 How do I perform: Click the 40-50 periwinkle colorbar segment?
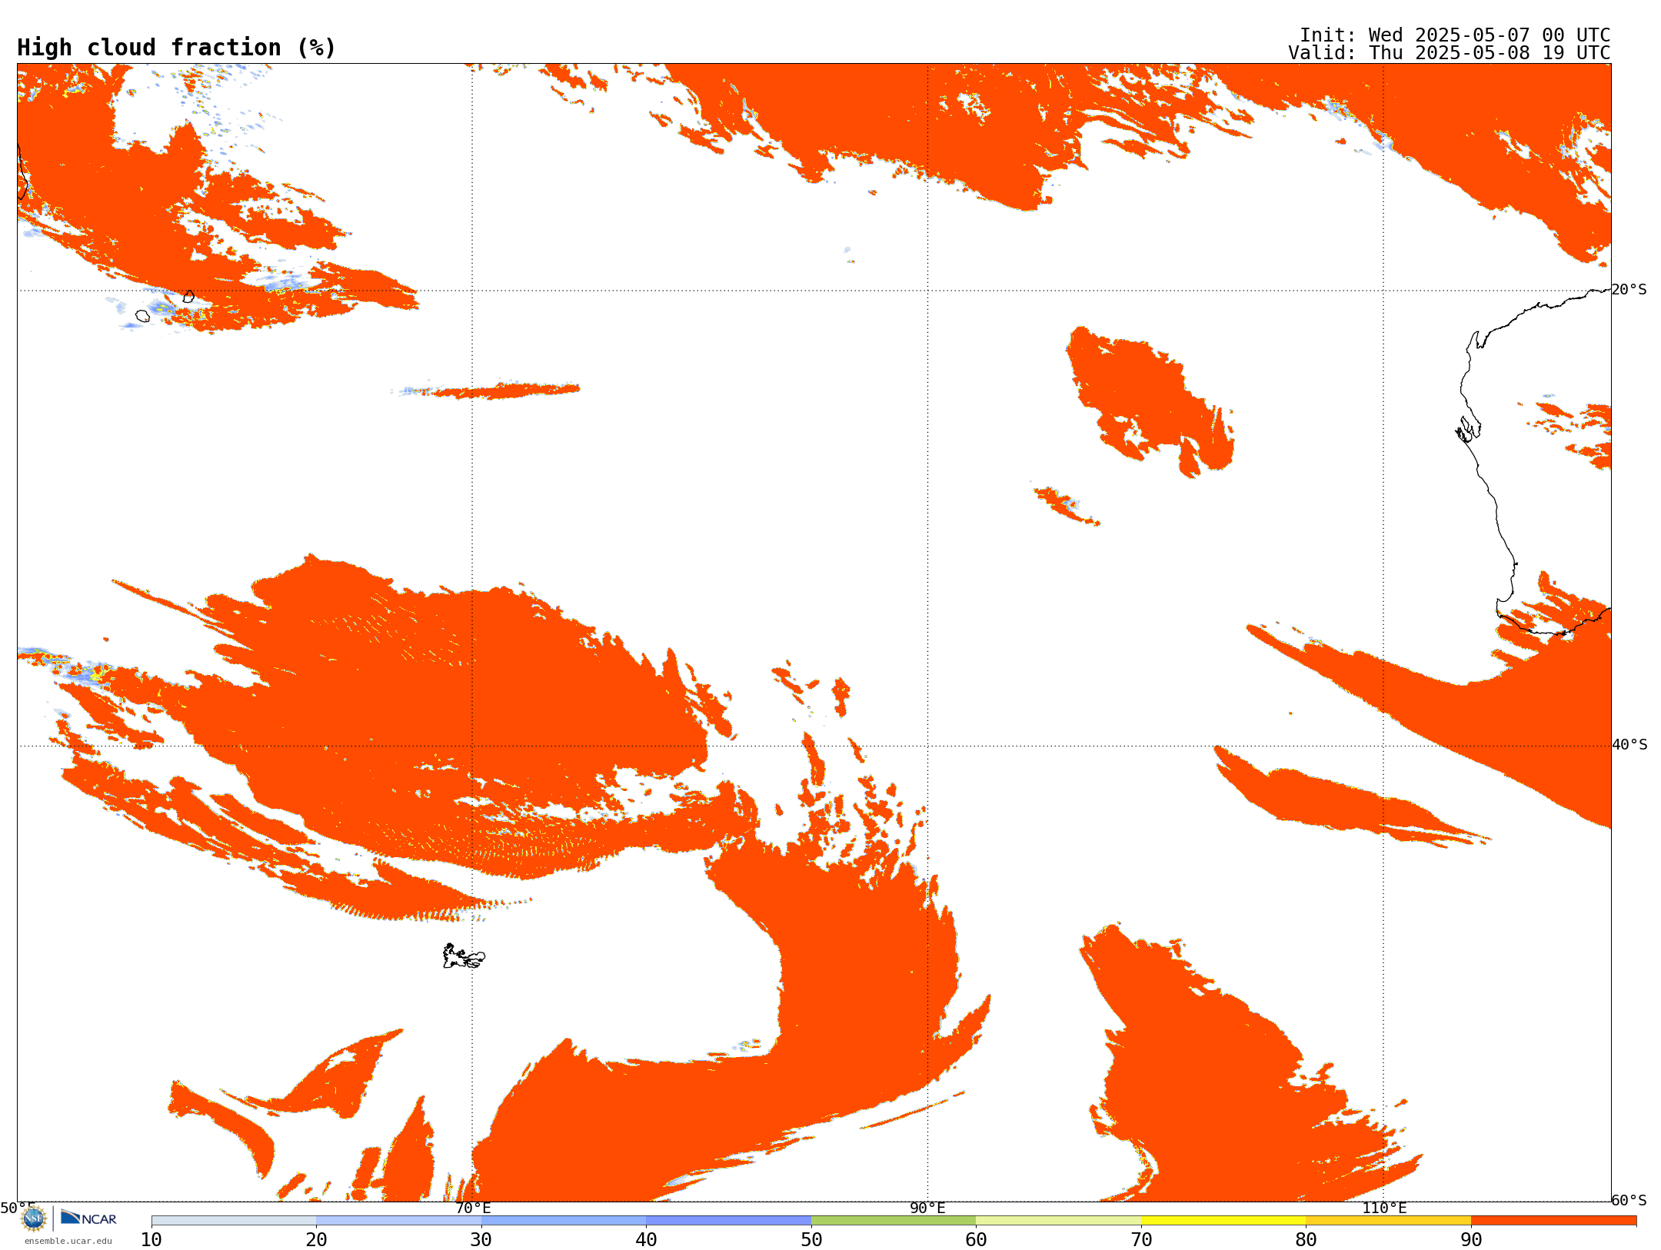[728, 1221]
